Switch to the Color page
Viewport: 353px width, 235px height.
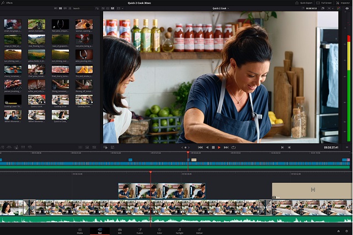pos(159,230)
